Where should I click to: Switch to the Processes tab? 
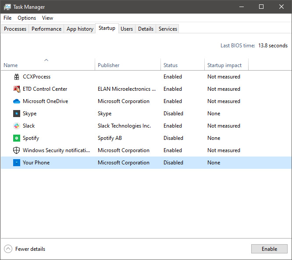click(x=15, y=29)
